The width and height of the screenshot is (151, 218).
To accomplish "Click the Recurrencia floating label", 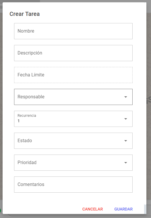I will tap(27, 116).
